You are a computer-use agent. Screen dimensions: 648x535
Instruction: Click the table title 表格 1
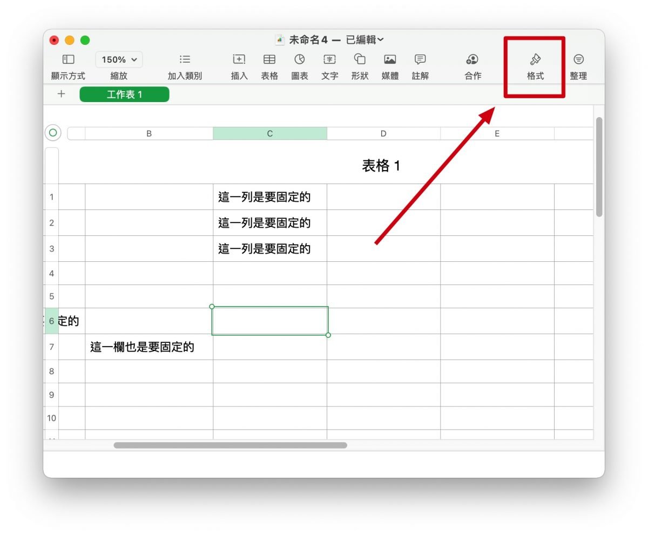pos(381,166)
